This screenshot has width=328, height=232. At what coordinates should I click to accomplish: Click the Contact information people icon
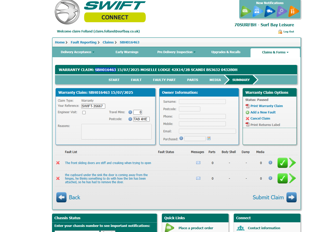(x=240, y=228)
